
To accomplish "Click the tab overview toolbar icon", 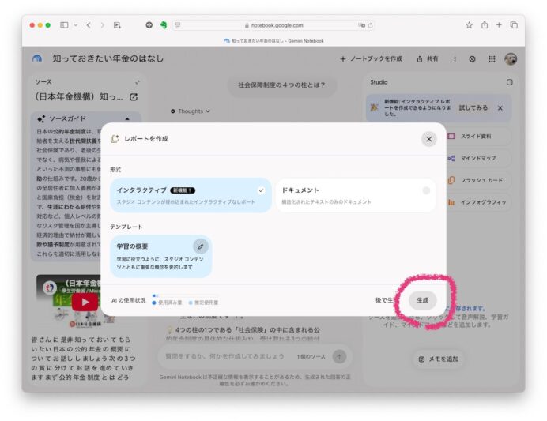I will [117, 25].
